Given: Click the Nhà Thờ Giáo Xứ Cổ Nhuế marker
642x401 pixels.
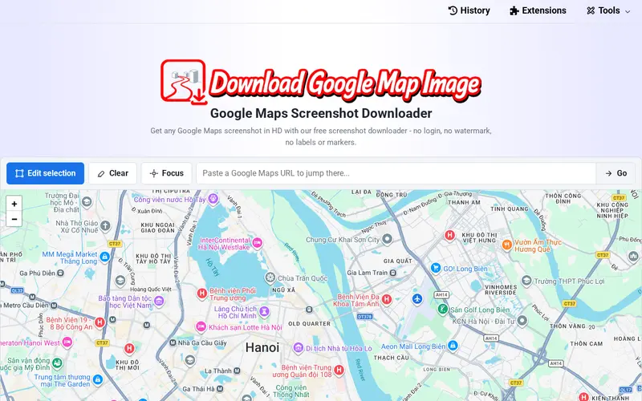Looking at the screenshot, I should (105, 226).
